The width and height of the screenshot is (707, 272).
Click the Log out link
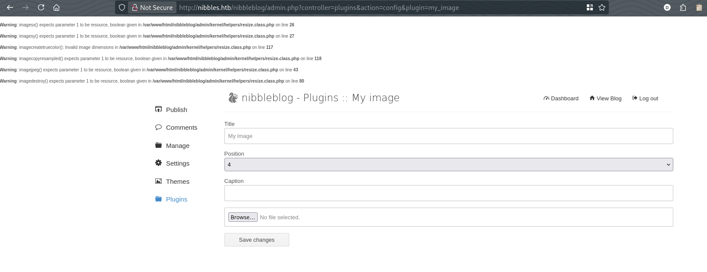tap(648, 99)
